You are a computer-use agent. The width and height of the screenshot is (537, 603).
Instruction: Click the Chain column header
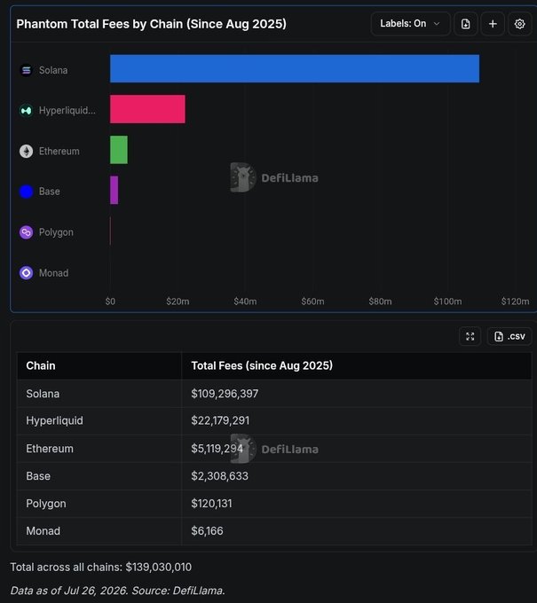pos(41,365)
